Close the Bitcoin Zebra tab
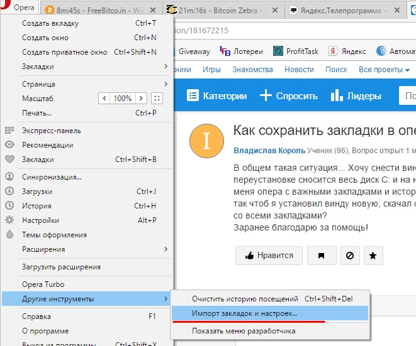Image resolution: width=416 pixels, height=346 pixels. pyautogui.click(x=275, y=10)
